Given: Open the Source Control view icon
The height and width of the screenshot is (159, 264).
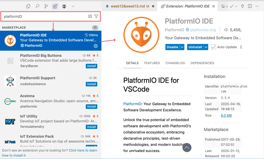Looking at the screenshot, I should tap(46, 6).
